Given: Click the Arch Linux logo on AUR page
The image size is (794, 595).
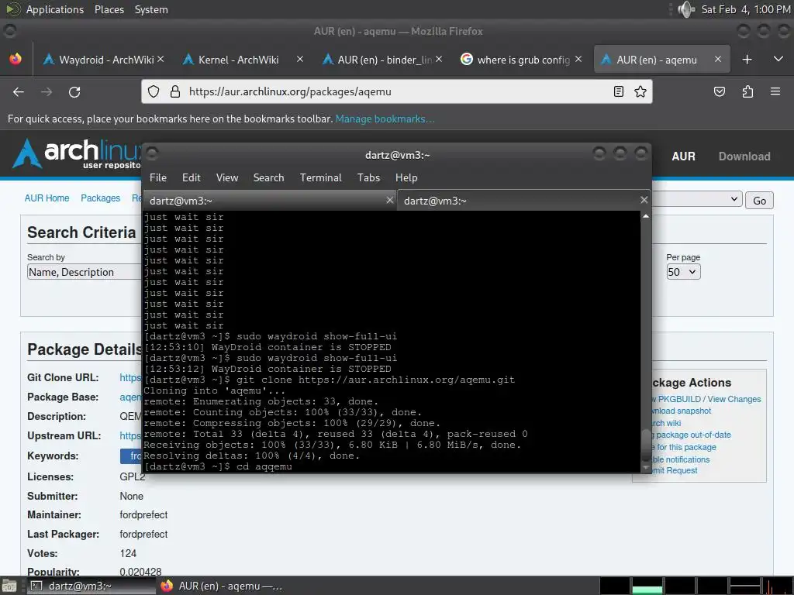Looking at the screenshot, I should [76, 154].
